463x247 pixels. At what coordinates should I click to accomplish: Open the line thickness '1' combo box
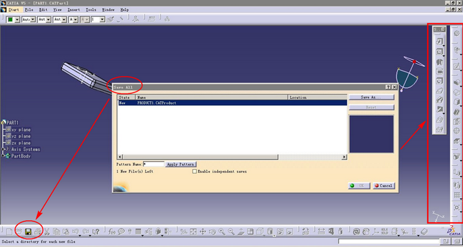[98, 19]
